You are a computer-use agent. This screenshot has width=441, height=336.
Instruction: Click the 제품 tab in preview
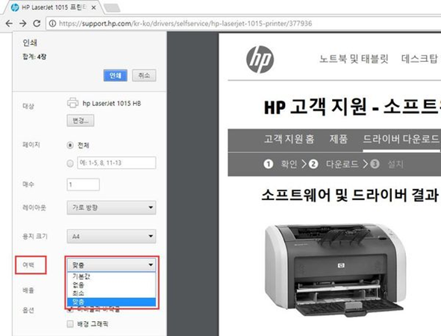tap(339, 139)
